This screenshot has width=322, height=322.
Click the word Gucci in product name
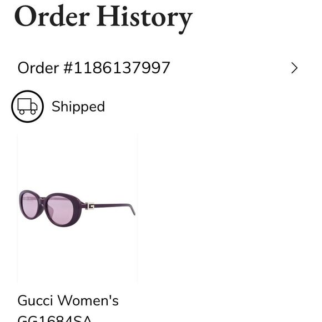tap(35, 301)
